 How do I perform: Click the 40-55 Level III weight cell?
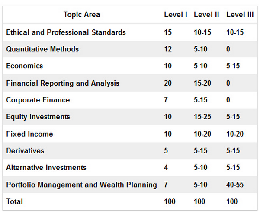click(235, 185)
